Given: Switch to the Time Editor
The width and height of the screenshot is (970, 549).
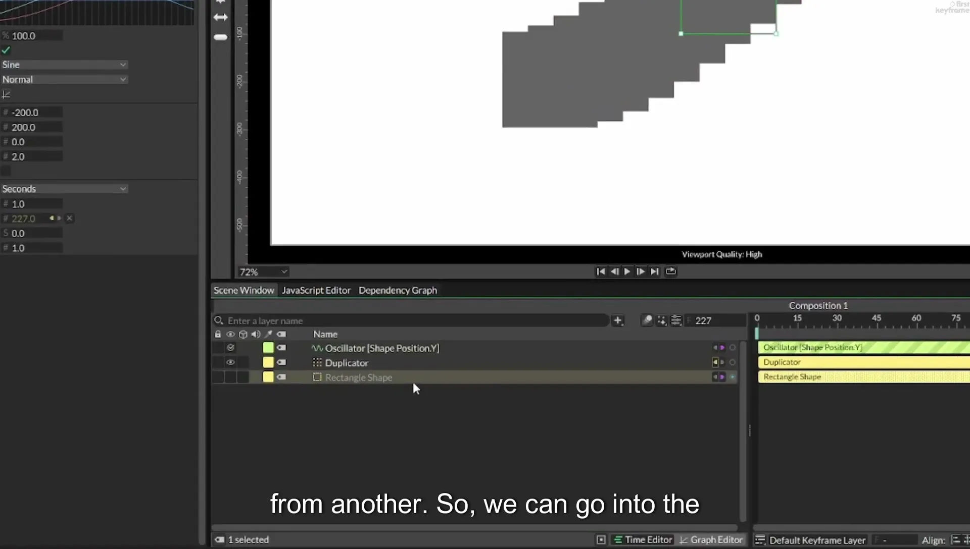Looking at the screenshot, I should [643, 539].
